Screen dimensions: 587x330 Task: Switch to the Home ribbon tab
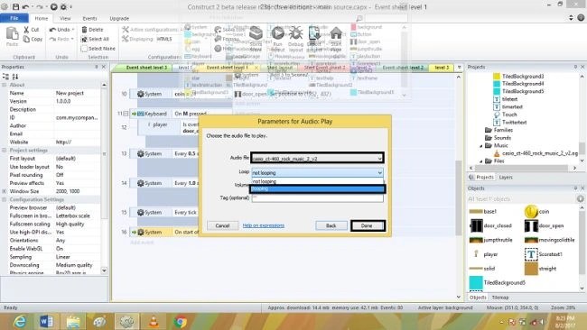[42, 18]
